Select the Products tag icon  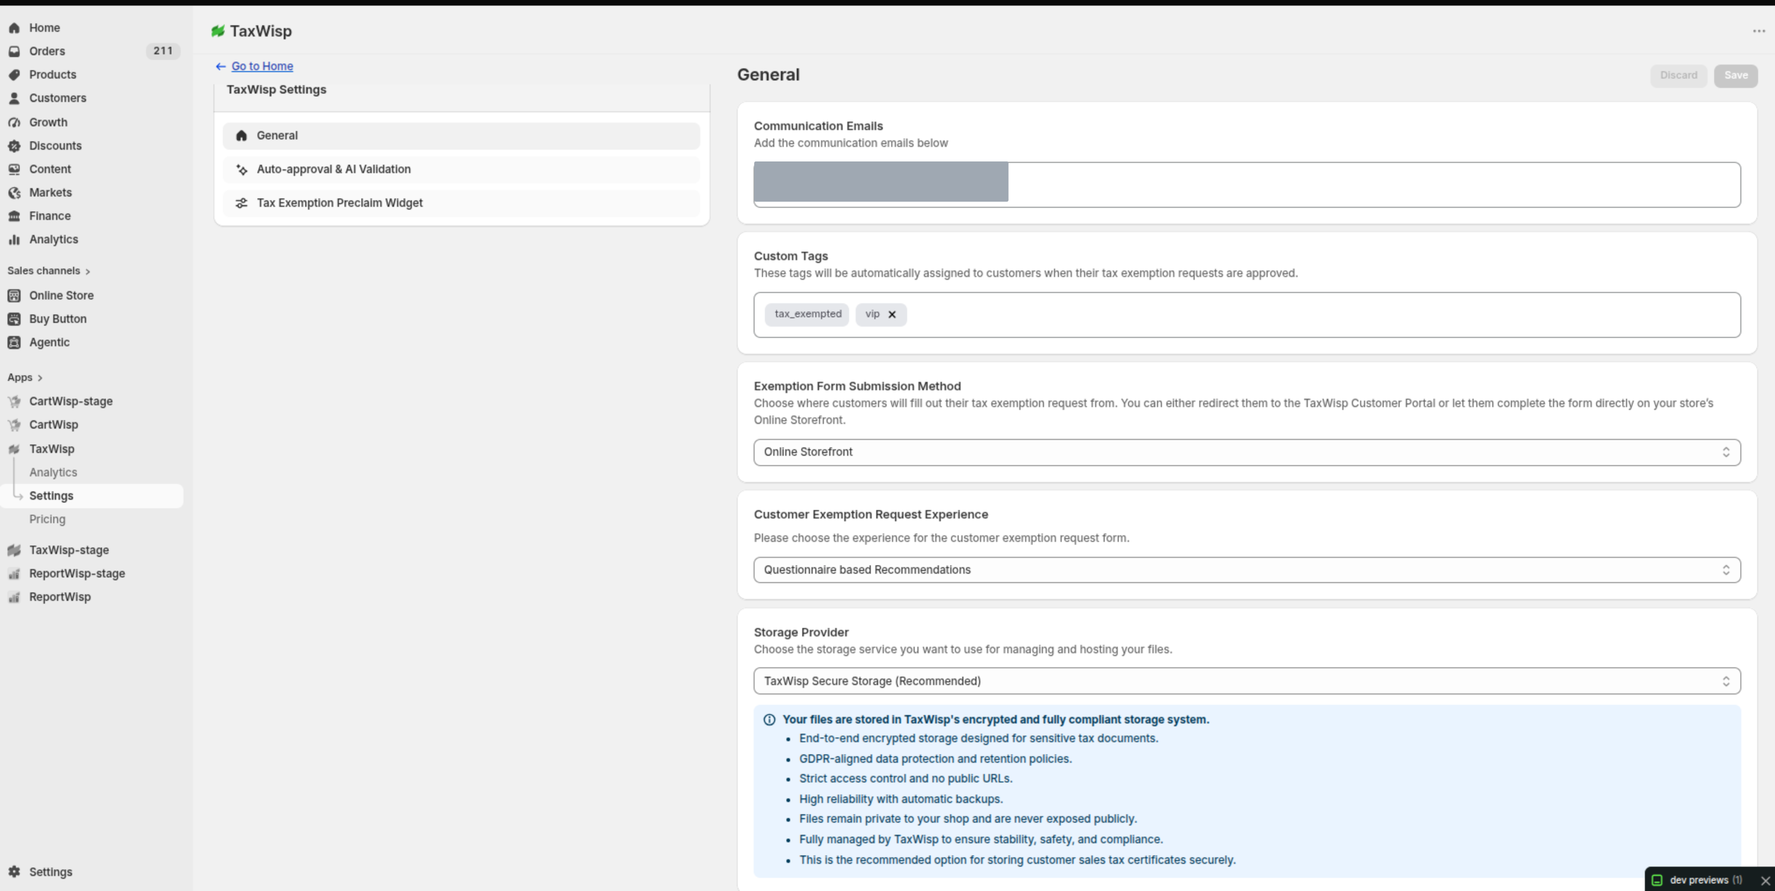[x=14, y=74]
